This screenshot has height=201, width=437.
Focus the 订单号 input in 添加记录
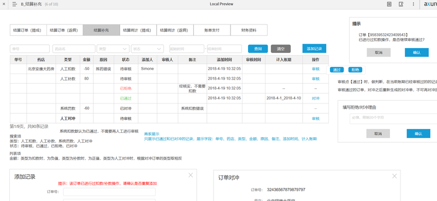click(109, 192)
